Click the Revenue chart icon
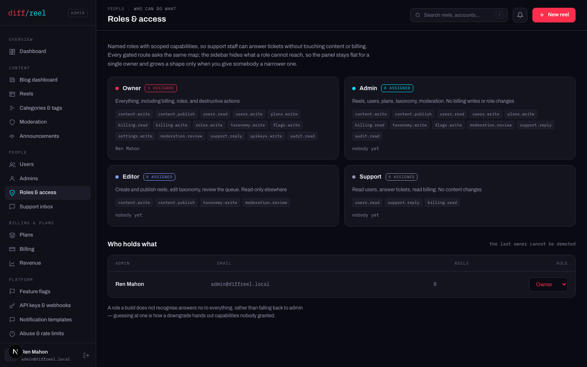Screen dimensions: 587x367 [12, 263]
